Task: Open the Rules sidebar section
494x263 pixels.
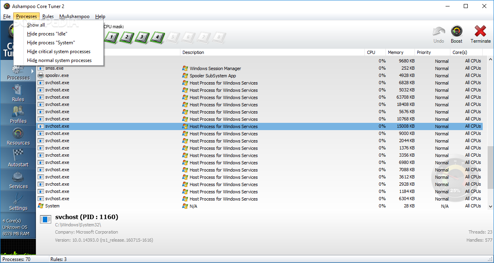Action: tap(18, 93)
